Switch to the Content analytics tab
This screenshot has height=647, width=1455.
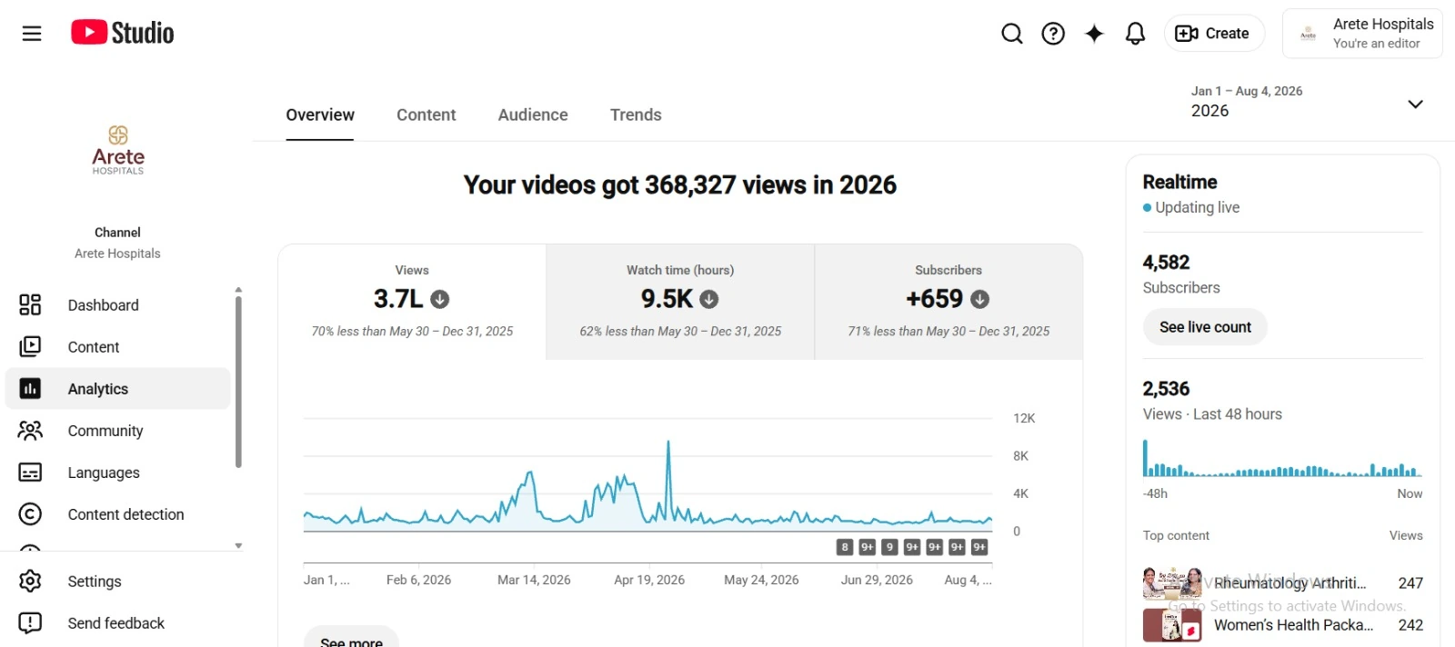coord(426,115)
